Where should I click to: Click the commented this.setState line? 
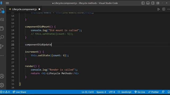point(52,34)
